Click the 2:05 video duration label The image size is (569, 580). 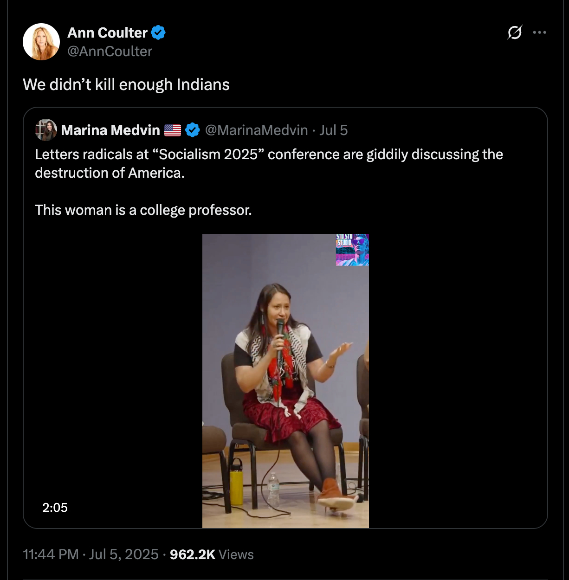55,508
